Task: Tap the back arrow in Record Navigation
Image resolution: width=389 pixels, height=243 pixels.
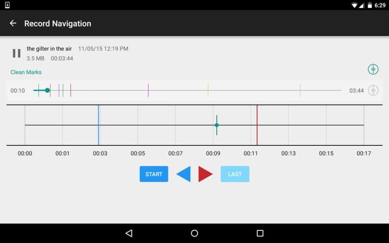Action: click(13, 23)
